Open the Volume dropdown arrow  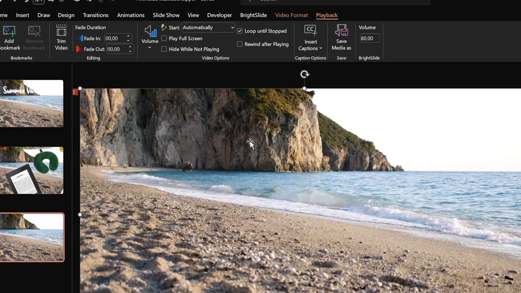pyautogui.click(x=149, y=47)
